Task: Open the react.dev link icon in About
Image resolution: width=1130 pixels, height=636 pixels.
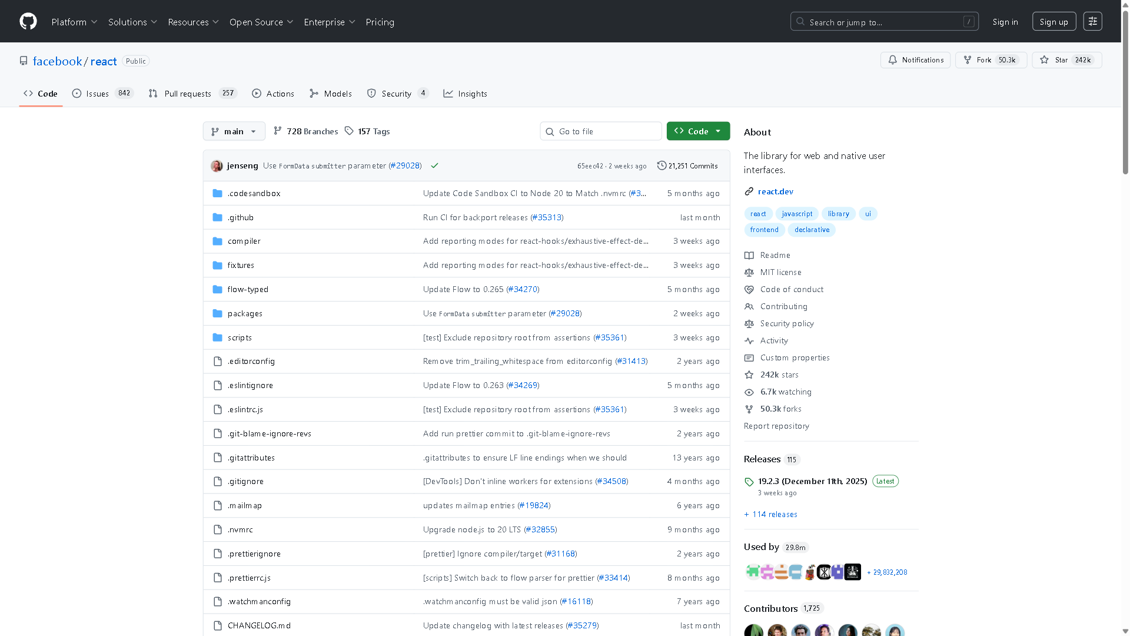Action: coord(749,191)
